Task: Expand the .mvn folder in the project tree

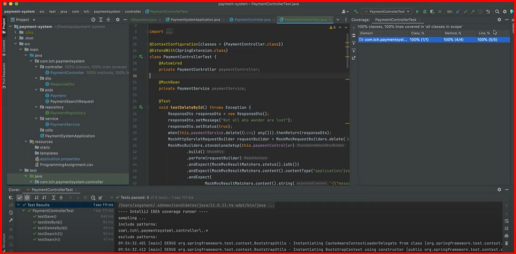Action: [x=16, y=38]
